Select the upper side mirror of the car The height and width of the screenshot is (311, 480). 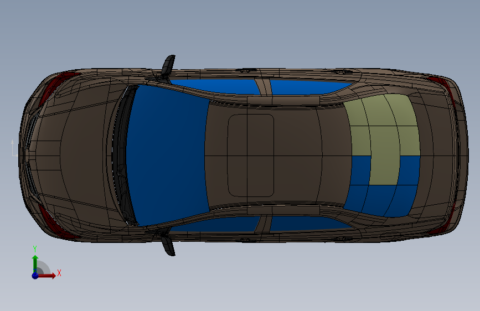pos(168,65)
